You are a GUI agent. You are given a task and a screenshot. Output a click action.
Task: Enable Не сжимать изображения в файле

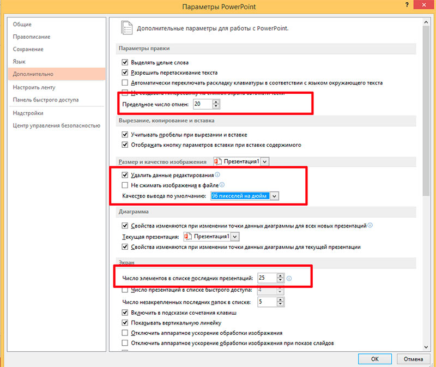pyautogui.click(x=125, y=185)
